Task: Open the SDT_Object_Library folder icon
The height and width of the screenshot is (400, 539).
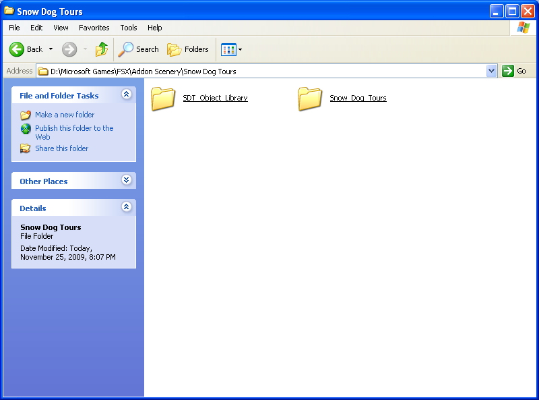Action: click(163, 98)
